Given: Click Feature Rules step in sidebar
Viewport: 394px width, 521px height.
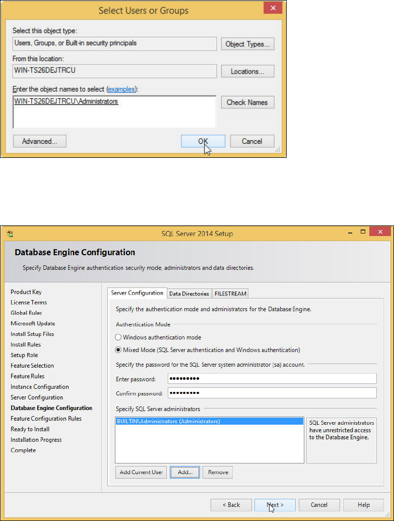Looking at the screenshot, I should (x=27, y=376).
